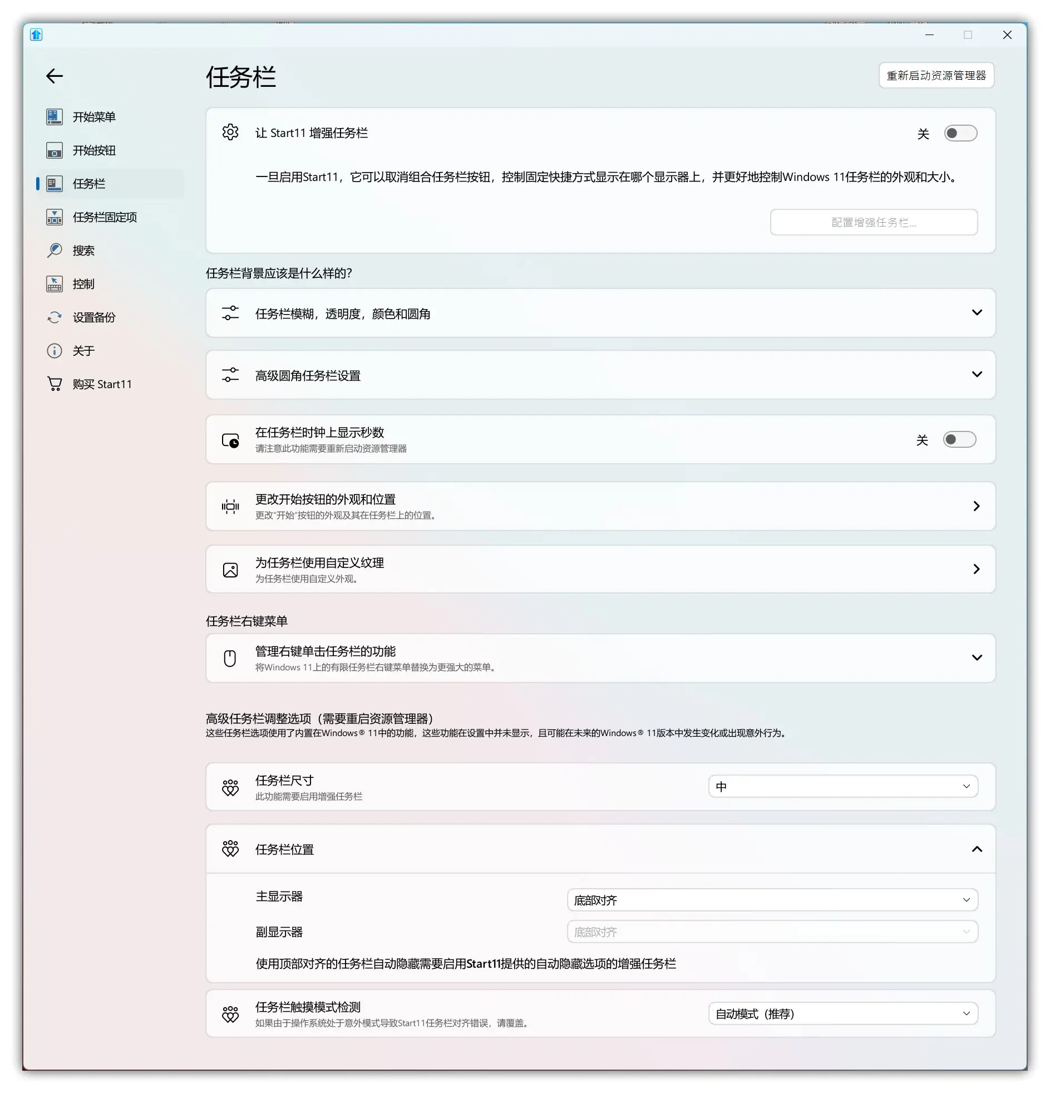1050x1093 pixels.
Task: Select current 任务栏 sidebar item
Action: coord(110,184)
